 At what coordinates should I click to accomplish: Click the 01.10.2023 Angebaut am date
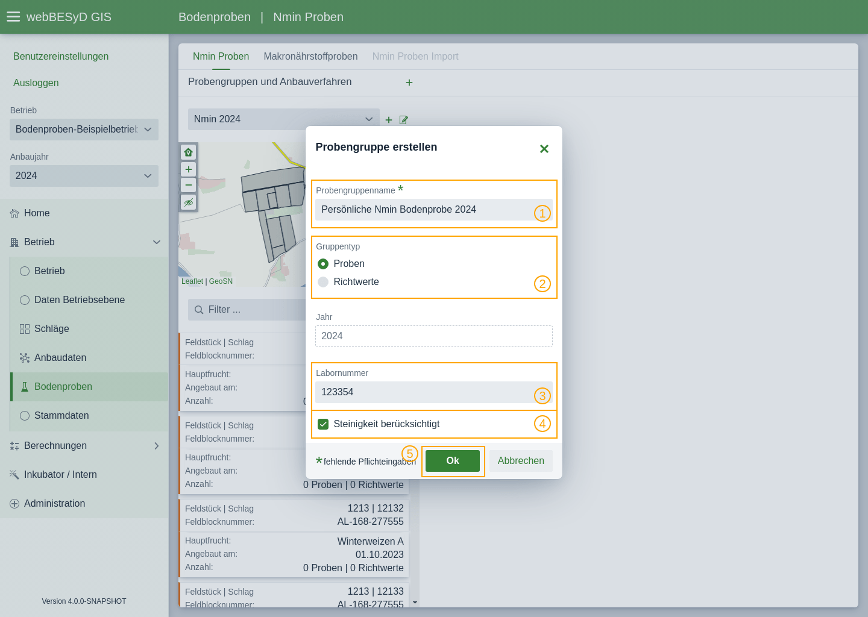tap(380, 555)
